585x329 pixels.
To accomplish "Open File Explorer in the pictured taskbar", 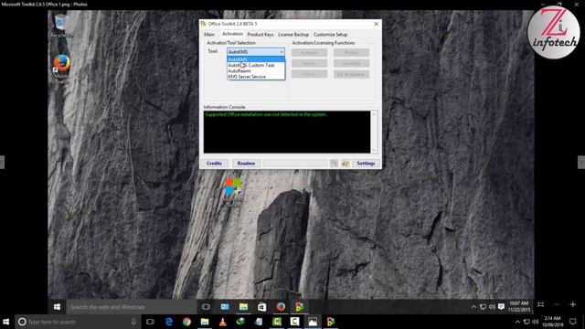I will coord(244,307).
